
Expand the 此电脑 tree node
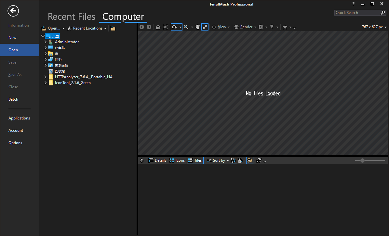coord(46,48)
